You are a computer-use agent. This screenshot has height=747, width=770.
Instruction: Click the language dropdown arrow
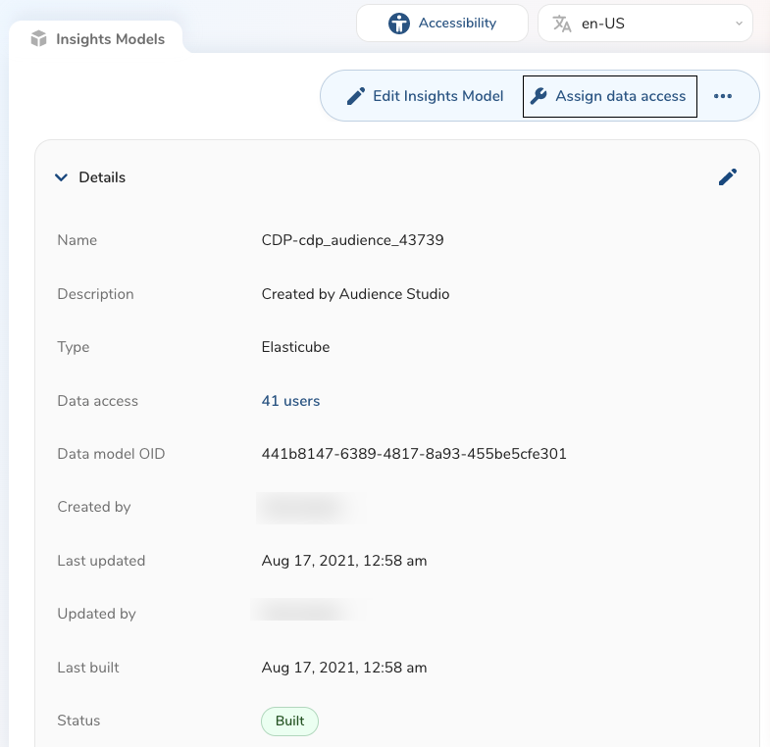tap(738, 24)
